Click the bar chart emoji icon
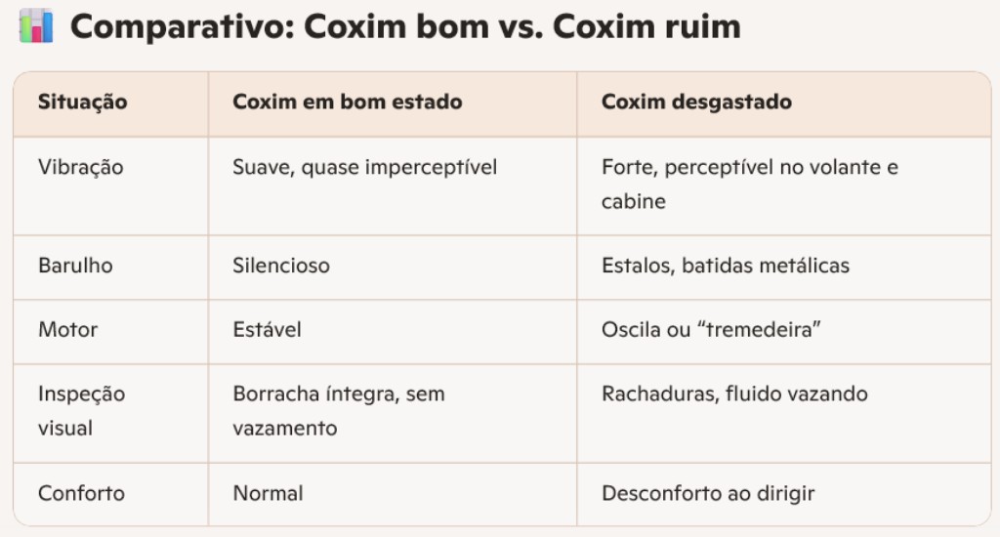The height and width of the screenshot is (537, 1000). click(36, 26)
